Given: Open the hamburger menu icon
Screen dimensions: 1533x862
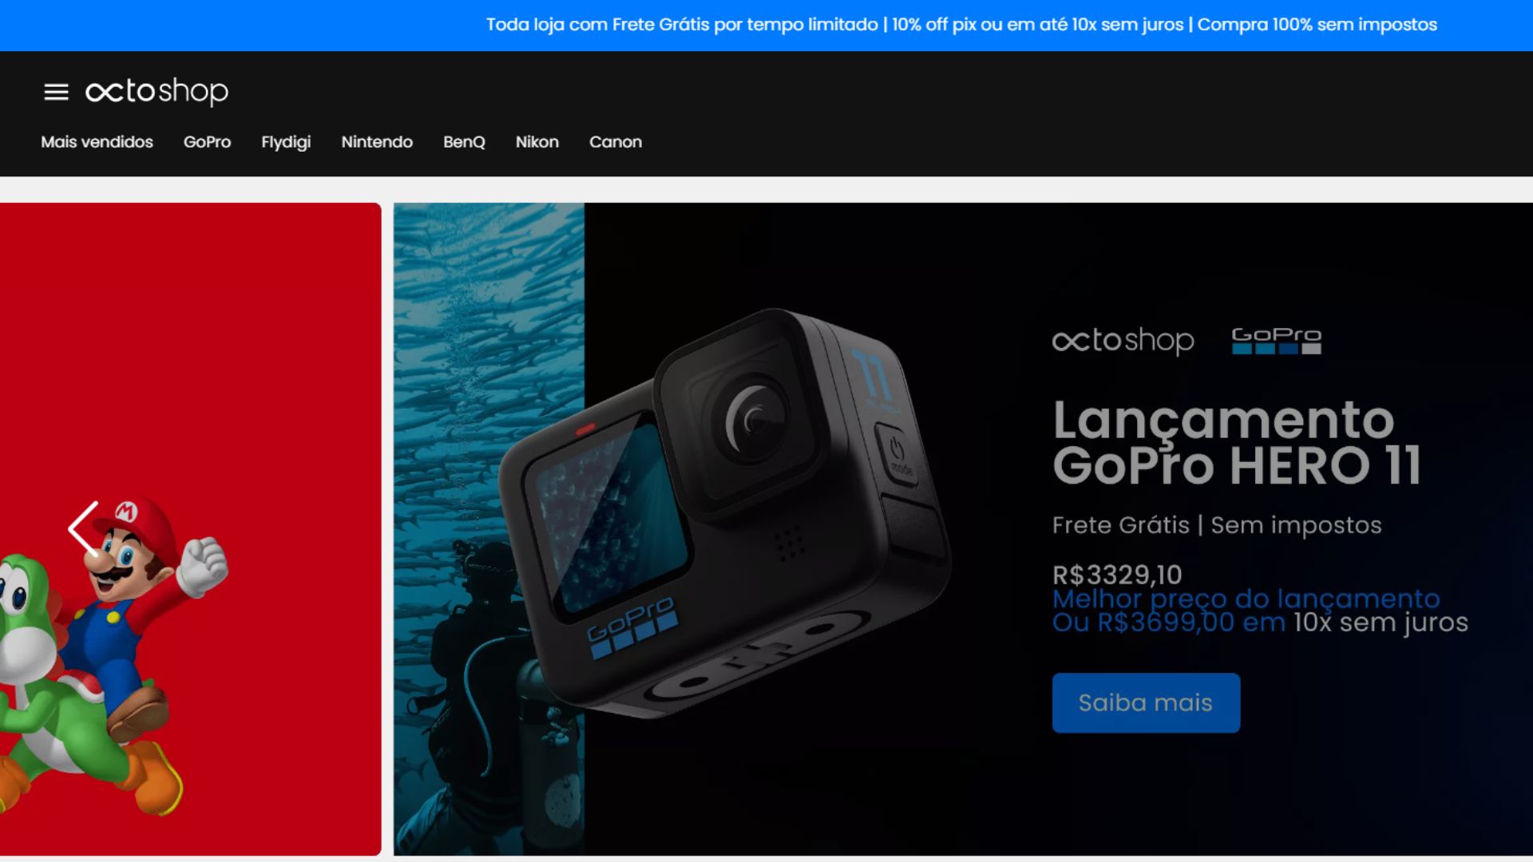Looking at the screenshot, I should click(56, 92).
